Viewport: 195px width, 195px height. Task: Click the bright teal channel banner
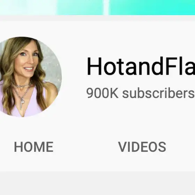tap(153, 7)
